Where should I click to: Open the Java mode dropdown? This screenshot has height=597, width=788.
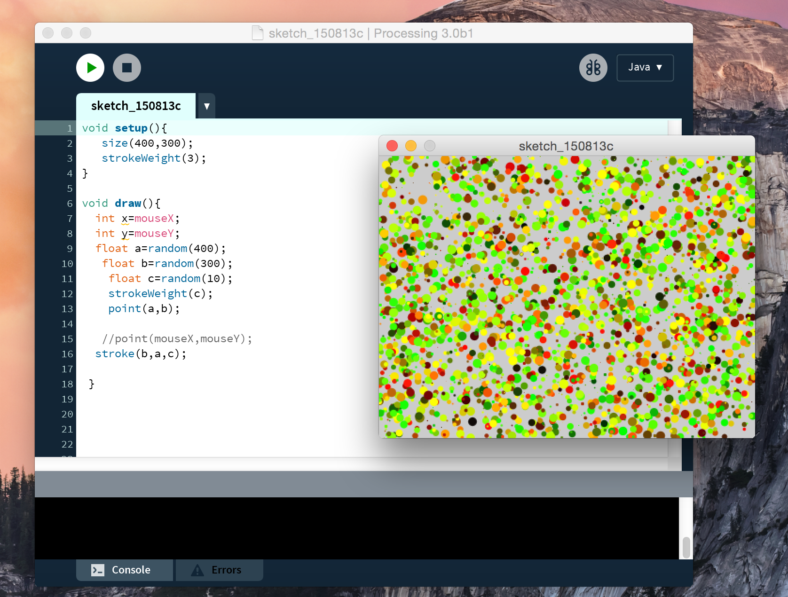click(x=645, y=68)
